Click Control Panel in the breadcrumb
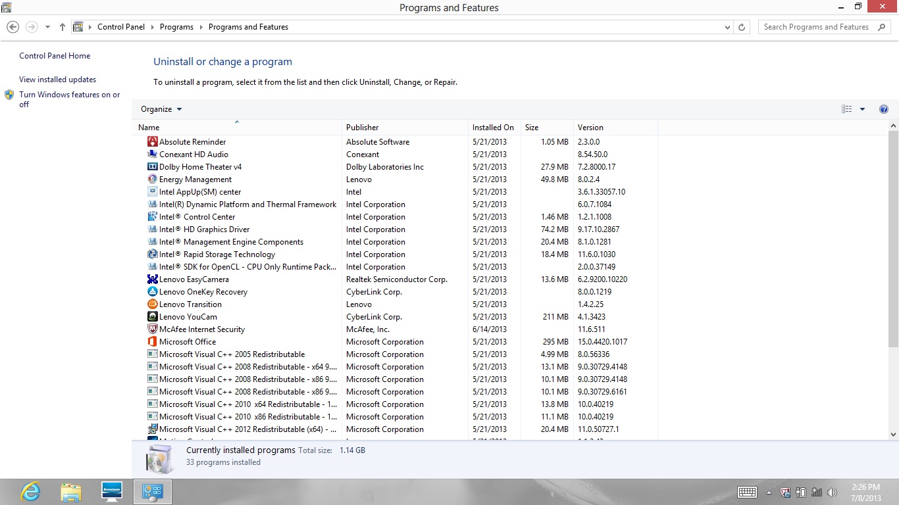 point(120,27)
